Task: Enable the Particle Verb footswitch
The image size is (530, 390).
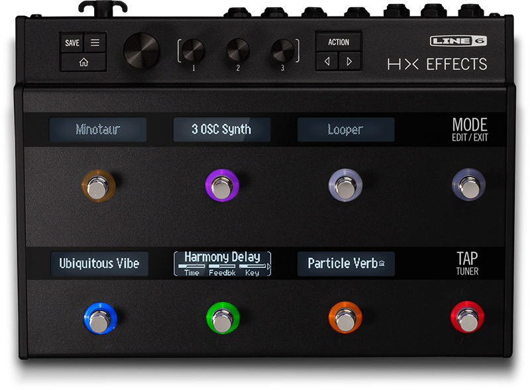Action: pyautogui.click(x=346, y=318)
